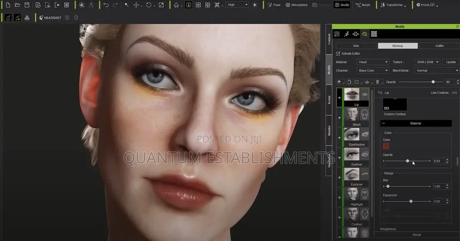This screenshot has height=241, width=460.
Task: Click the sun lighting icon
Action: [x=255, y=5]
